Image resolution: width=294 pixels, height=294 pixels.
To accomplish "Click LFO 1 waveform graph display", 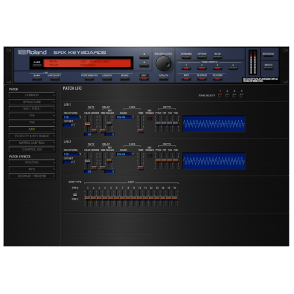I will (214, 124).
